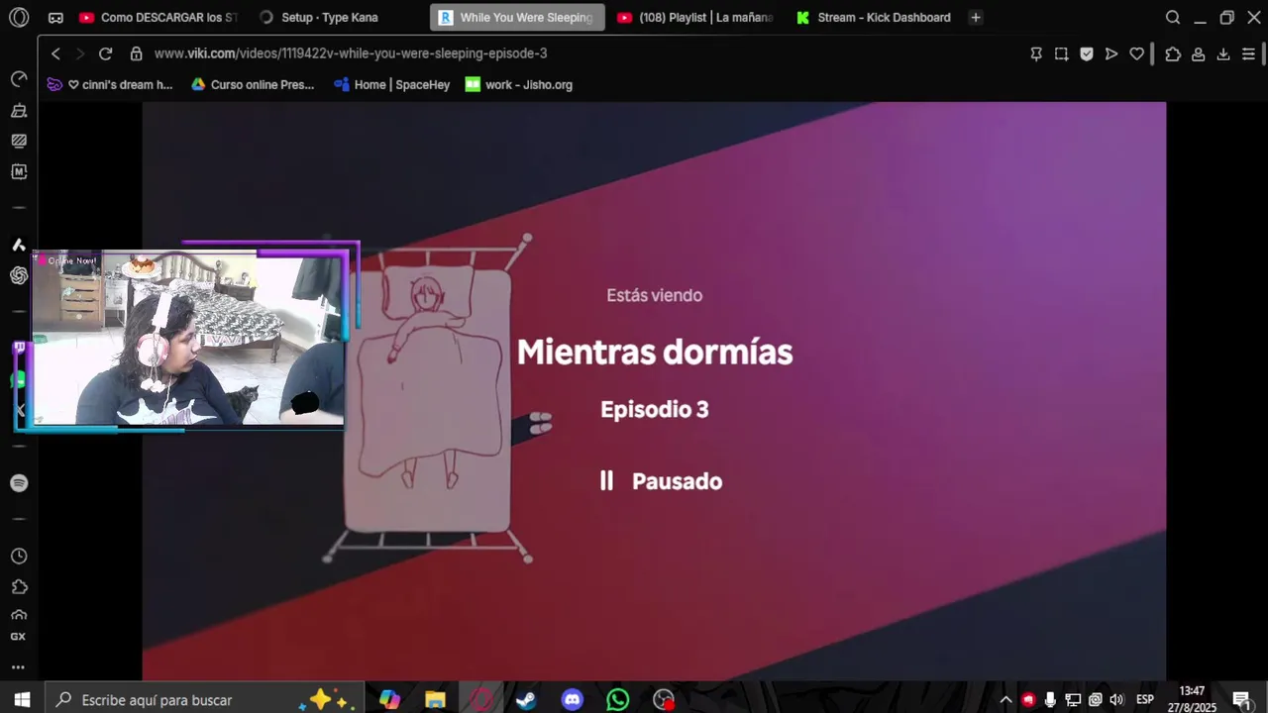Screen dimensions: 1268x713
Task: Open Twitch in the sidebar
Action: pyautogui.click(x=19, y=348)
